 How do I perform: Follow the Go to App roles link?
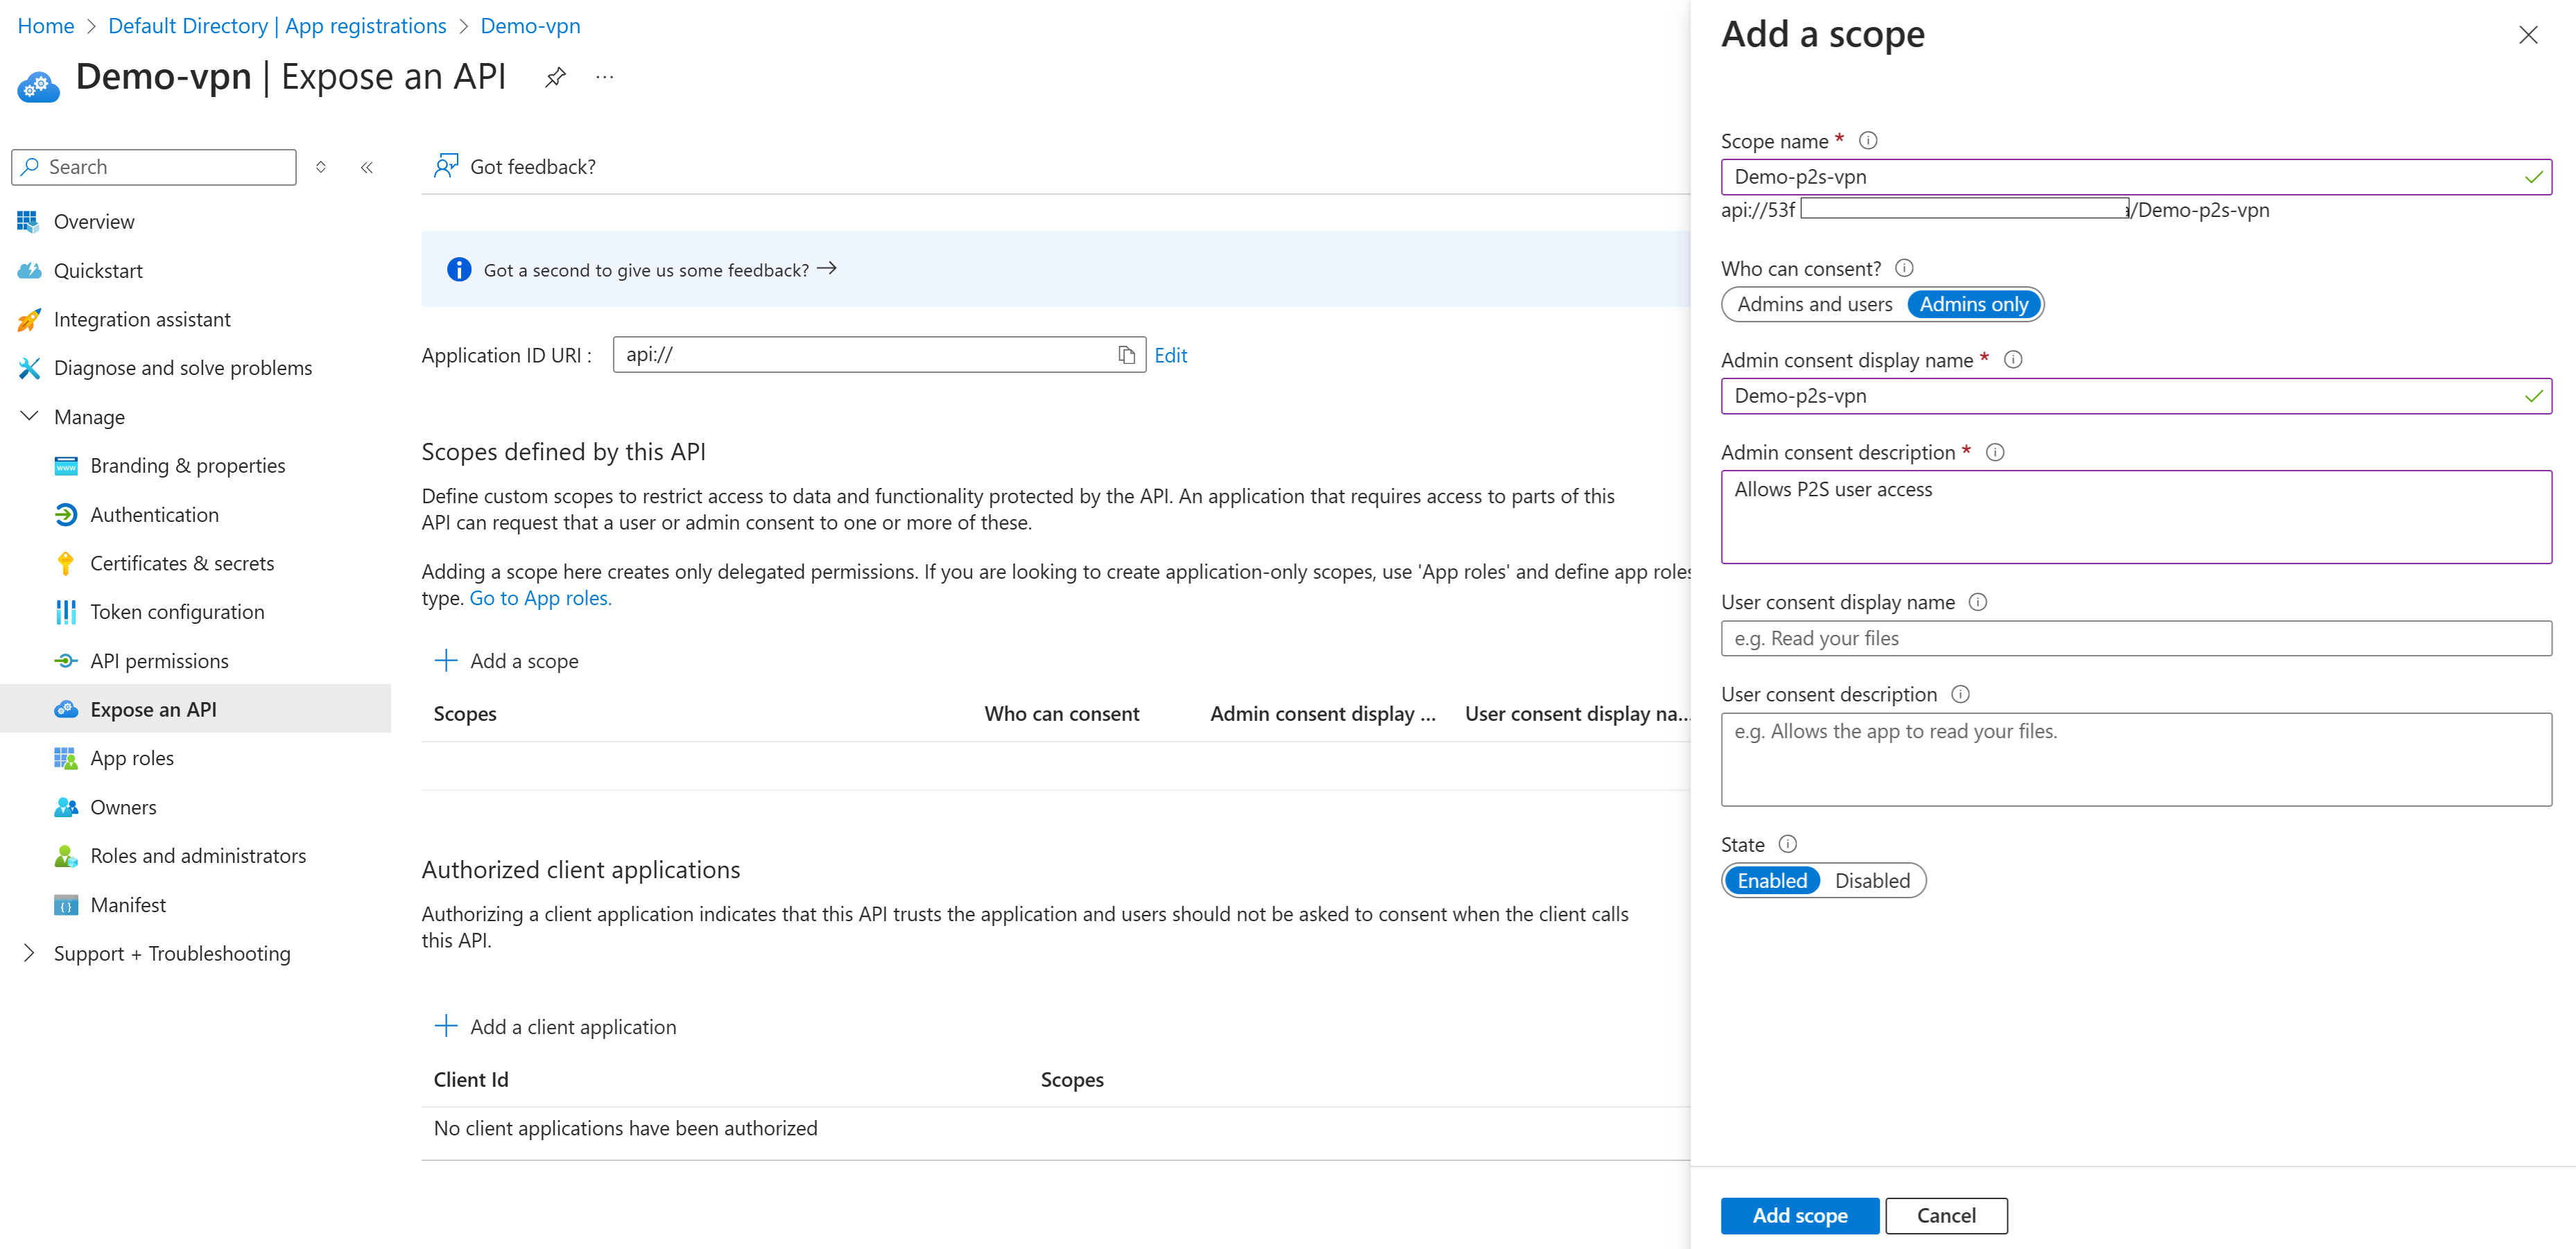540,597
